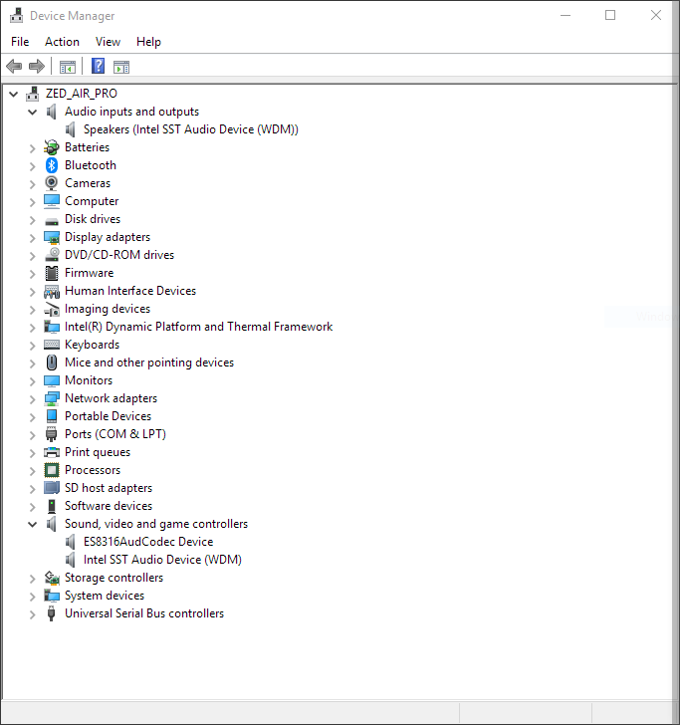Click the ZED_AIR_PRO computer icon
Image resolution: width=680 pixels, height=725 pixels.
click(x=33, y=94)
